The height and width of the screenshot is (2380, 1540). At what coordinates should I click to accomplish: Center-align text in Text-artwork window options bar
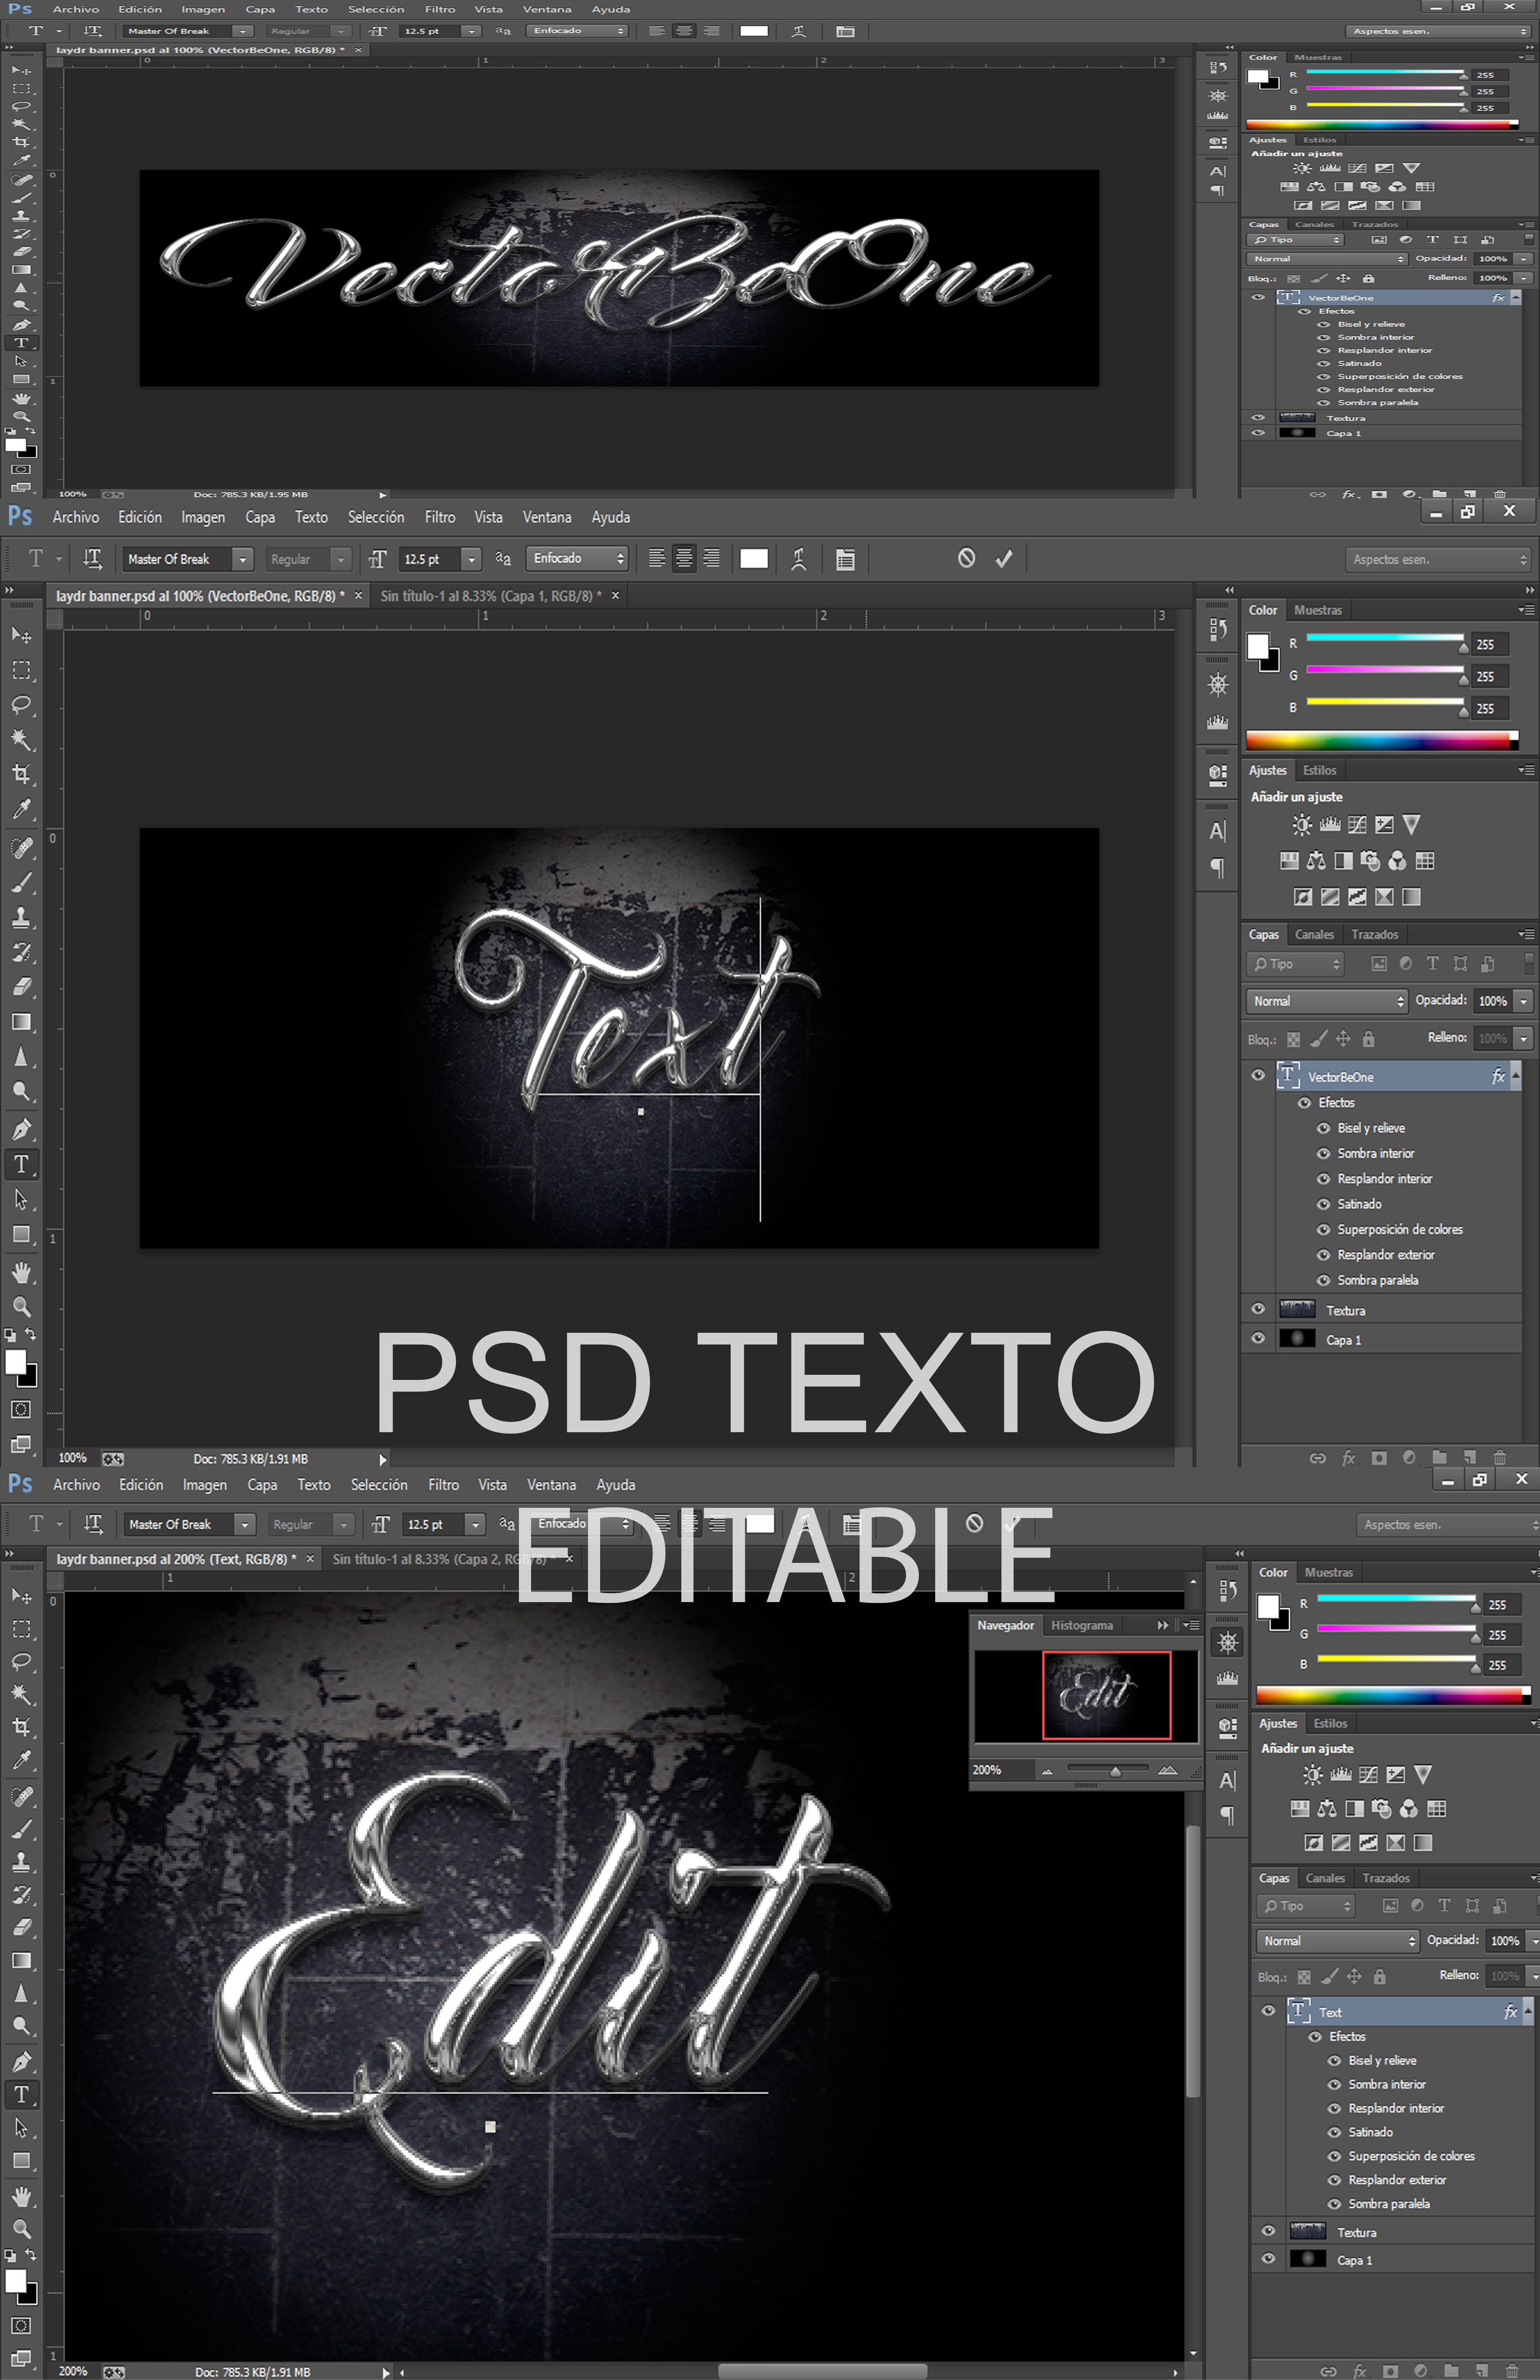tap(684, 559)
